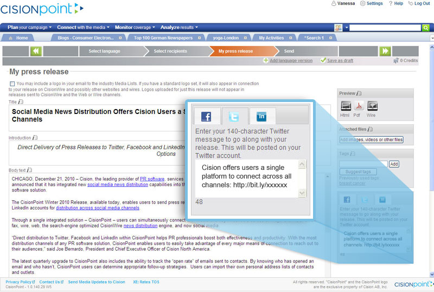Click the green search magnifier button
The width and height of the screenshot is (434, 292).
coord(426,28)
